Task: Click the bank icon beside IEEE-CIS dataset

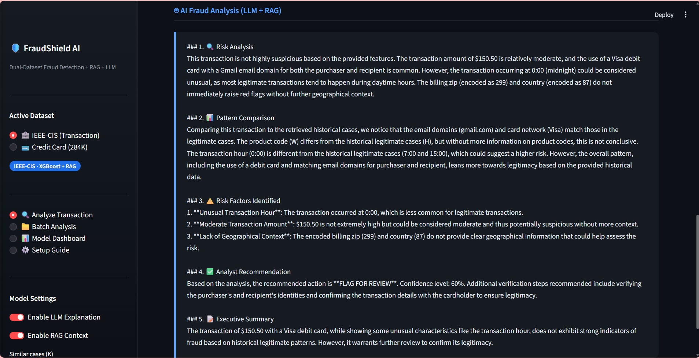Action: (x=25, y=135)
